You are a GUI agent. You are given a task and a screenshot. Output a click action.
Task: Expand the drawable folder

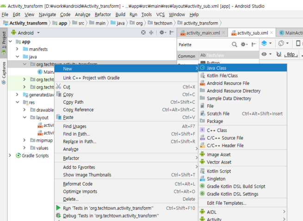click(25, 110)
